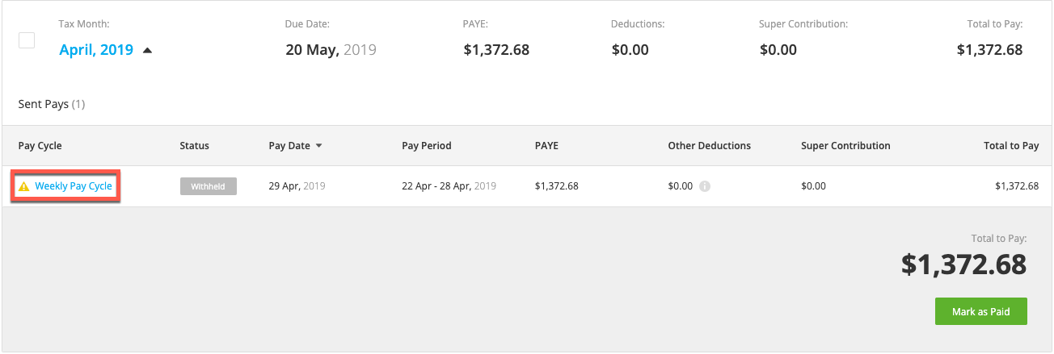Click the 22 Apr - 28 Apr pay period cell
The width and height of the screenshot is (1054, 354).
pos(449,186)
